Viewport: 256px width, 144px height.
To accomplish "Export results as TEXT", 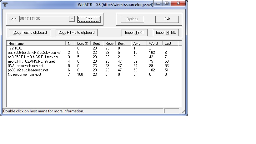I will pos(134,33).
